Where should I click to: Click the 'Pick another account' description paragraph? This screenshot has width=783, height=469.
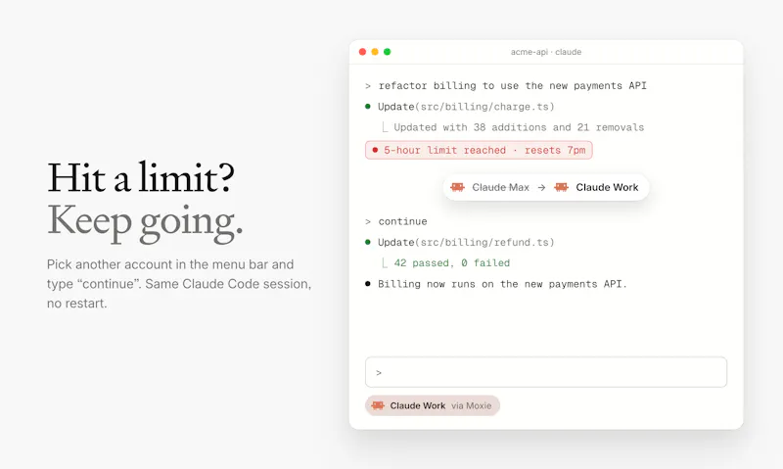coord(179,284)
